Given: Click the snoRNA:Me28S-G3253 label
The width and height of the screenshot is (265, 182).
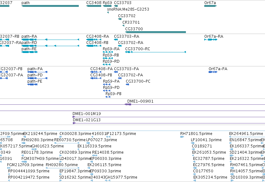Looking at the screenshot, I should click(128, 9).
